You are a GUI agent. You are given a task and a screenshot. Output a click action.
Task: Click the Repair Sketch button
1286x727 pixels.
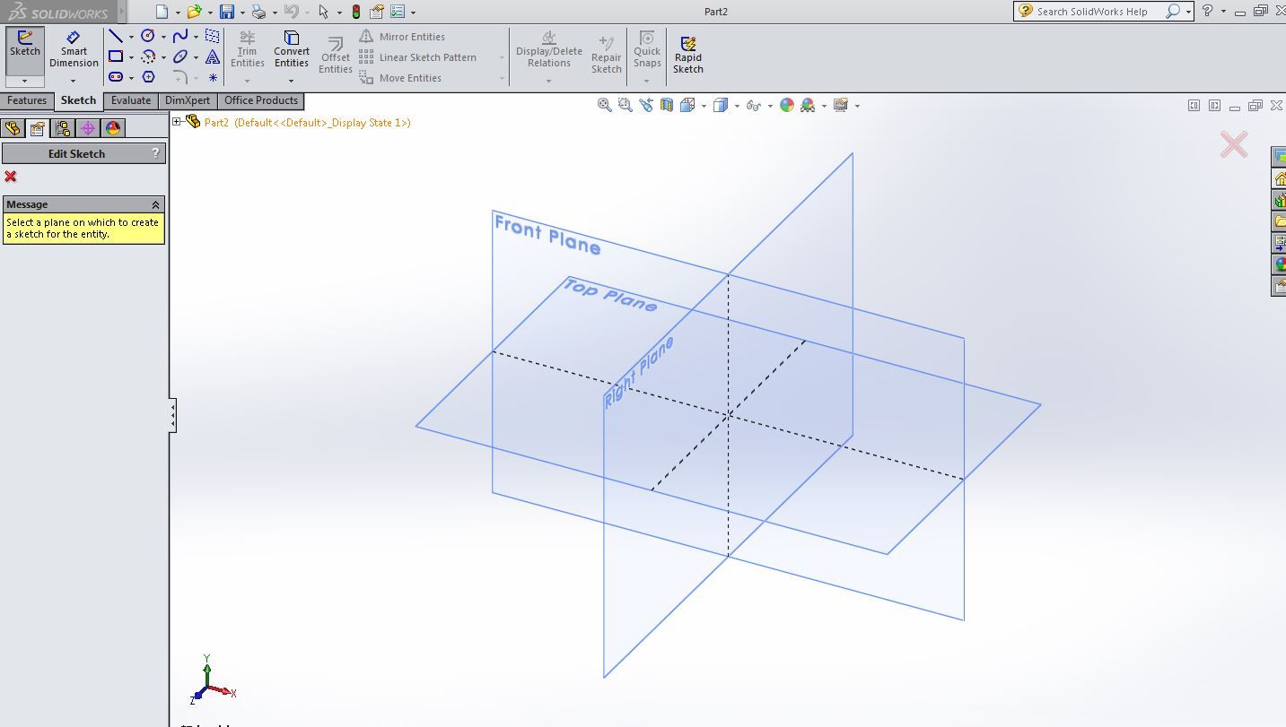point(606,51)
